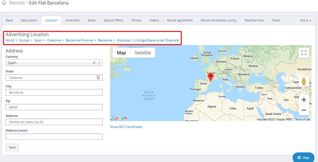The height and width of the screenshot is (162, 318).
Task: Toggle fullscreen map view
Action: click(x=304, y=53)
